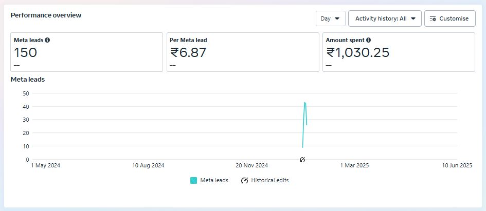
Task: Select the Amount spent ₹1,030.25 card
Action: click(x=399, y=52)
